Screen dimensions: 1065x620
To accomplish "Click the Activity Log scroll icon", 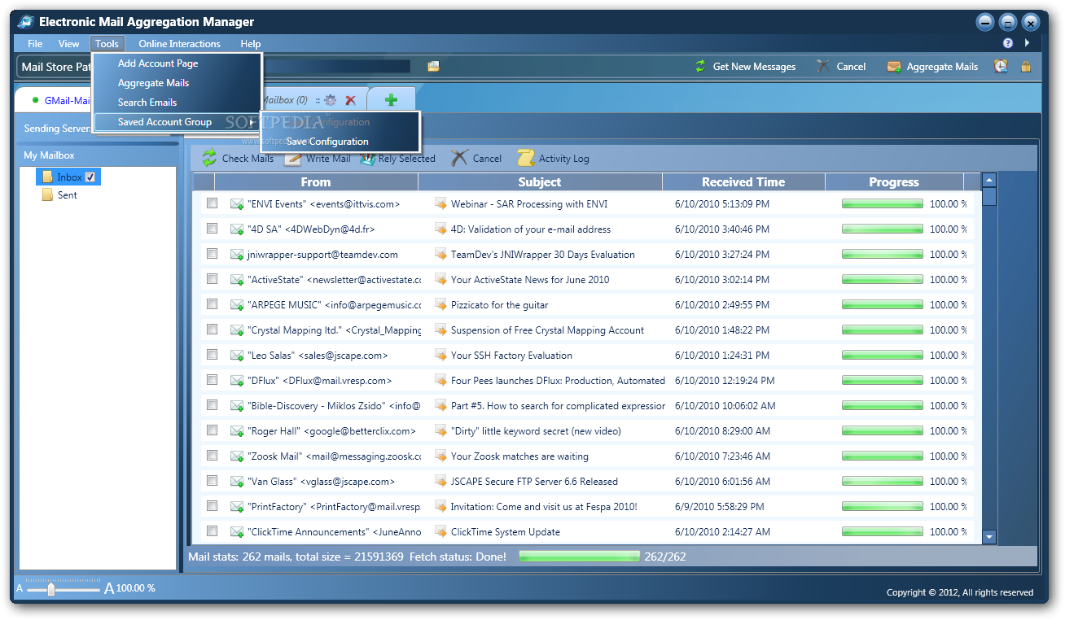I will coord(526,159).
